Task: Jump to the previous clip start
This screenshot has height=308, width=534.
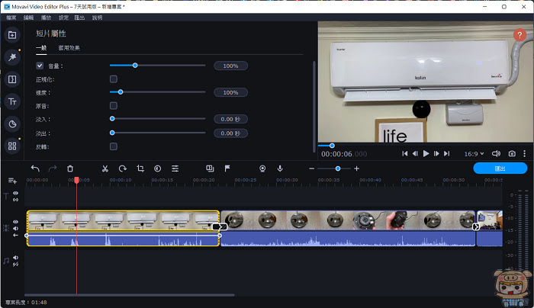Action: [404, 154]
